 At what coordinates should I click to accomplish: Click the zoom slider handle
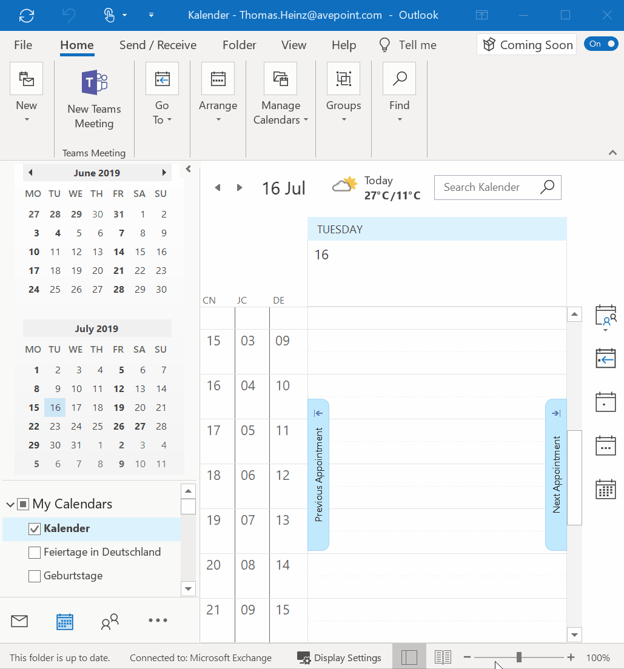[519, 657]
